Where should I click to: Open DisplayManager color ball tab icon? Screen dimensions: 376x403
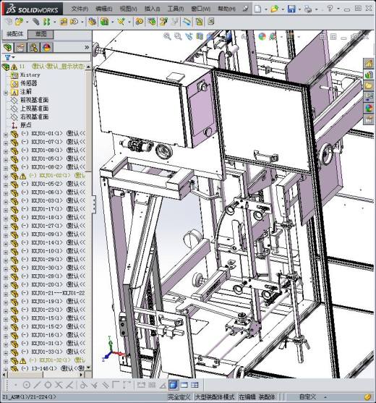[46, 48]
